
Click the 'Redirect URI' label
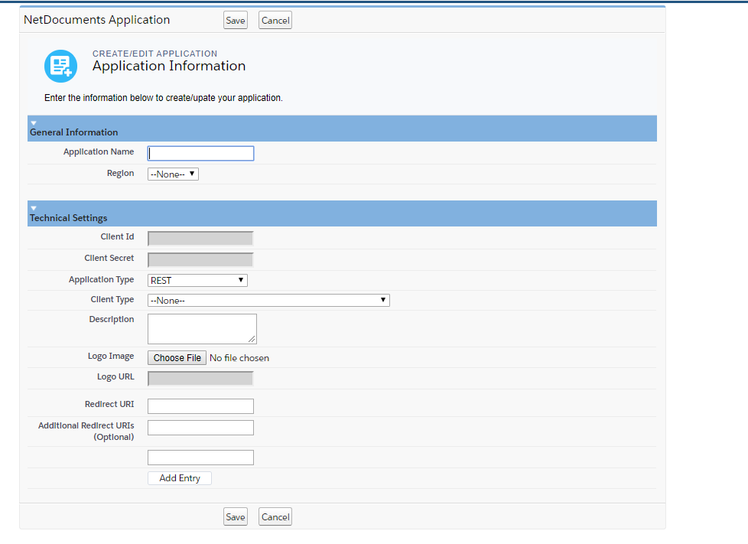tap(109, 404)
